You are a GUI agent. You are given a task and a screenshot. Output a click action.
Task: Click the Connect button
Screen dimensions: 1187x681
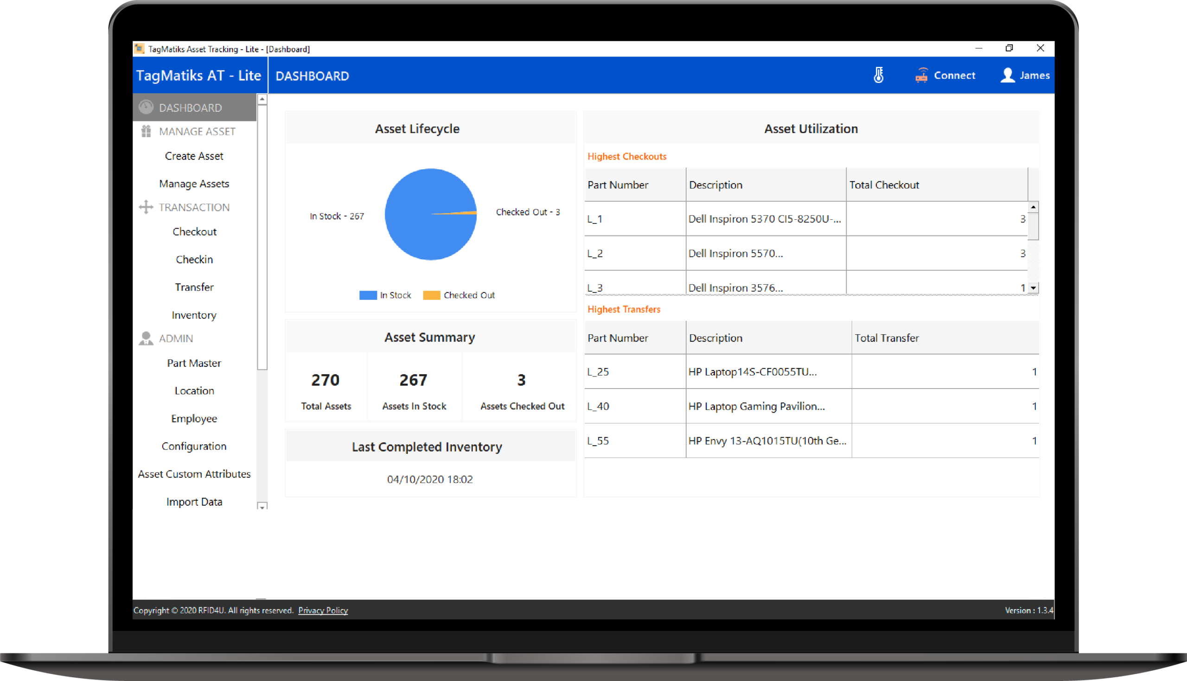point(955,75)
